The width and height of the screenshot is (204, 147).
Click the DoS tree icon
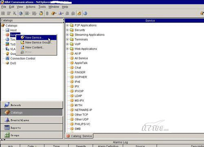7,63
